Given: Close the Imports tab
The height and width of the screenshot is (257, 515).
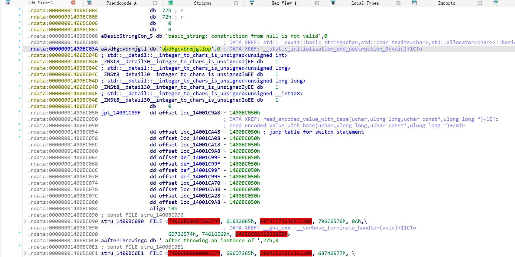Looking at the screenshot, I should click(x=480, y=3).
